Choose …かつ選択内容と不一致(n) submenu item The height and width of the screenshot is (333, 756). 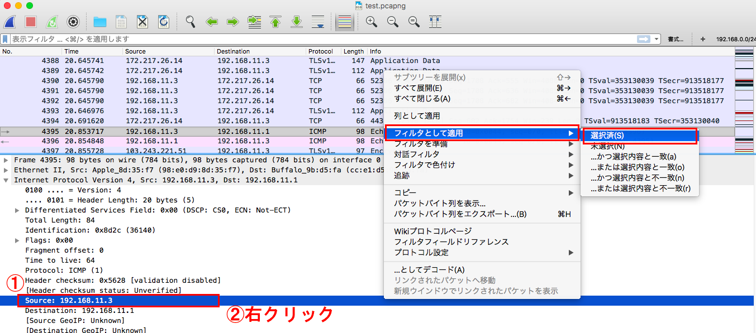pos(640,178)
